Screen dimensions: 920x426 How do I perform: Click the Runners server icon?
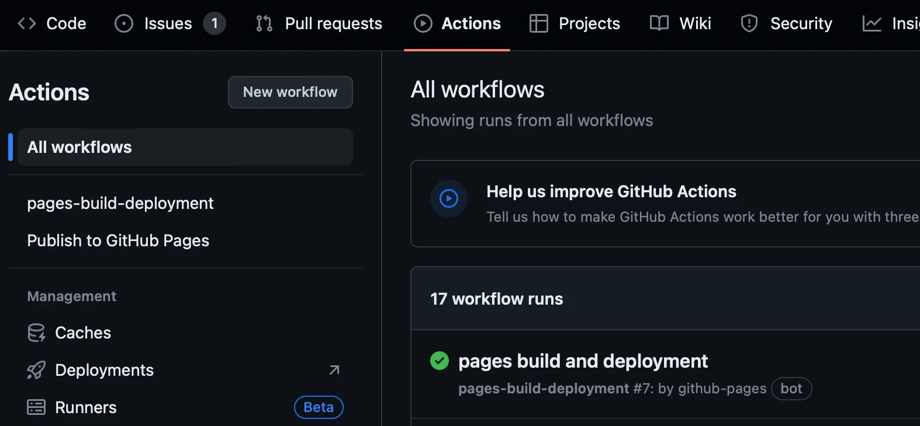(36, 407)
